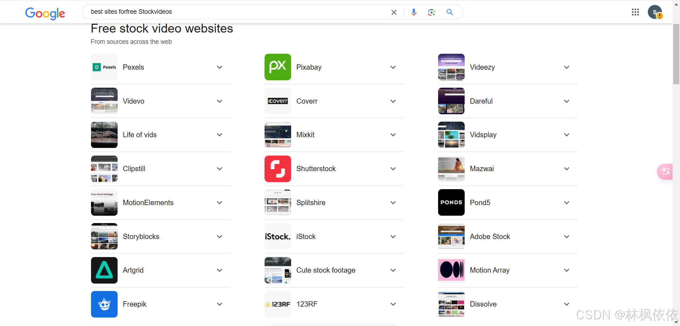Select the Shutterstock label text
The width and height of the screenshot is (680, 326).
316,169
